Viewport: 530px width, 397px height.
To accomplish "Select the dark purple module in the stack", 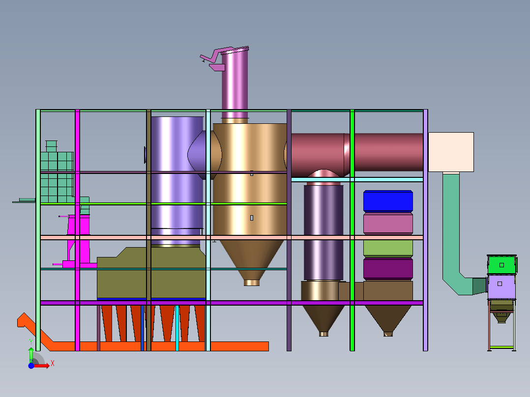I will click(x=388, y=269).
